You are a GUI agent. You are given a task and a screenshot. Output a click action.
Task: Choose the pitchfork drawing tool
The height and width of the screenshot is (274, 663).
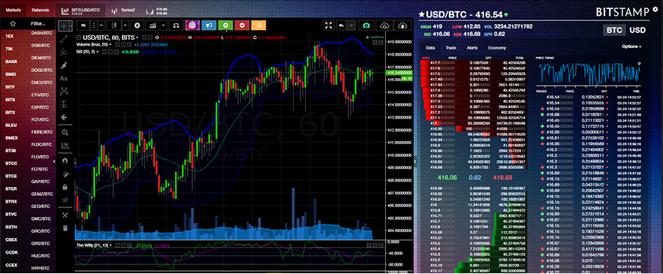click(65, 52)
